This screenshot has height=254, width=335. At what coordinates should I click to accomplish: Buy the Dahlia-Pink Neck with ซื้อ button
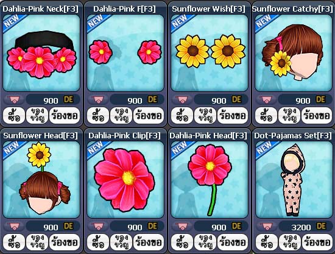14,116
